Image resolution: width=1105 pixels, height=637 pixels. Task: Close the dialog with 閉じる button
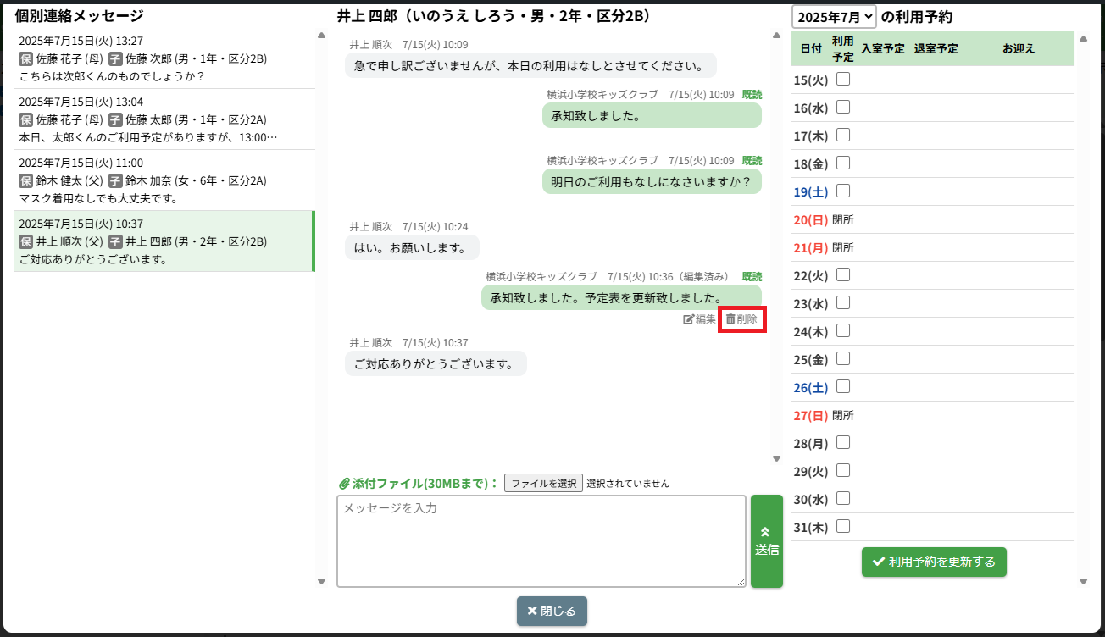[x=552, y=611]
